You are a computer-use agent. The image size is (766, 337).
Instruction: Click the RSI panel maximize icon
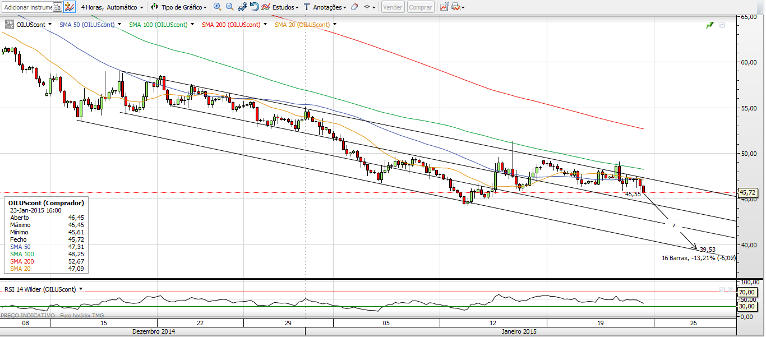coord(722,290)
